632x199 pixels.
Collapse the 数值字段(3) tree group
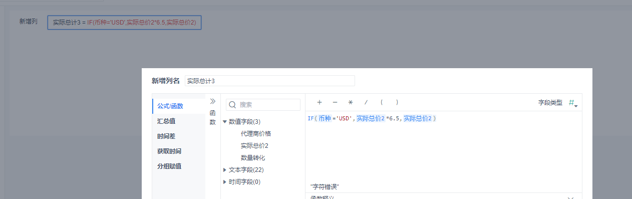point(225,121)
